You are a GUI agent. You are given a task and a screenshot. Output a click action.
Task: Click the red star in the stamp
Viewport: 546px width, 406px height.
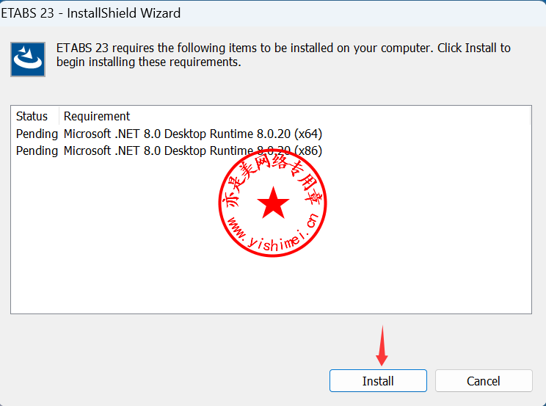click(273, 203)
